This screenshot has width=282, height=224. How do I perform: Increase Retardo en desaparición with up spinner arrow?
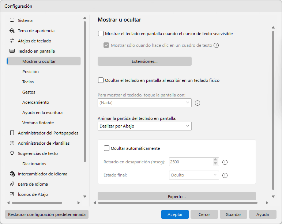(x=215, y=160)
